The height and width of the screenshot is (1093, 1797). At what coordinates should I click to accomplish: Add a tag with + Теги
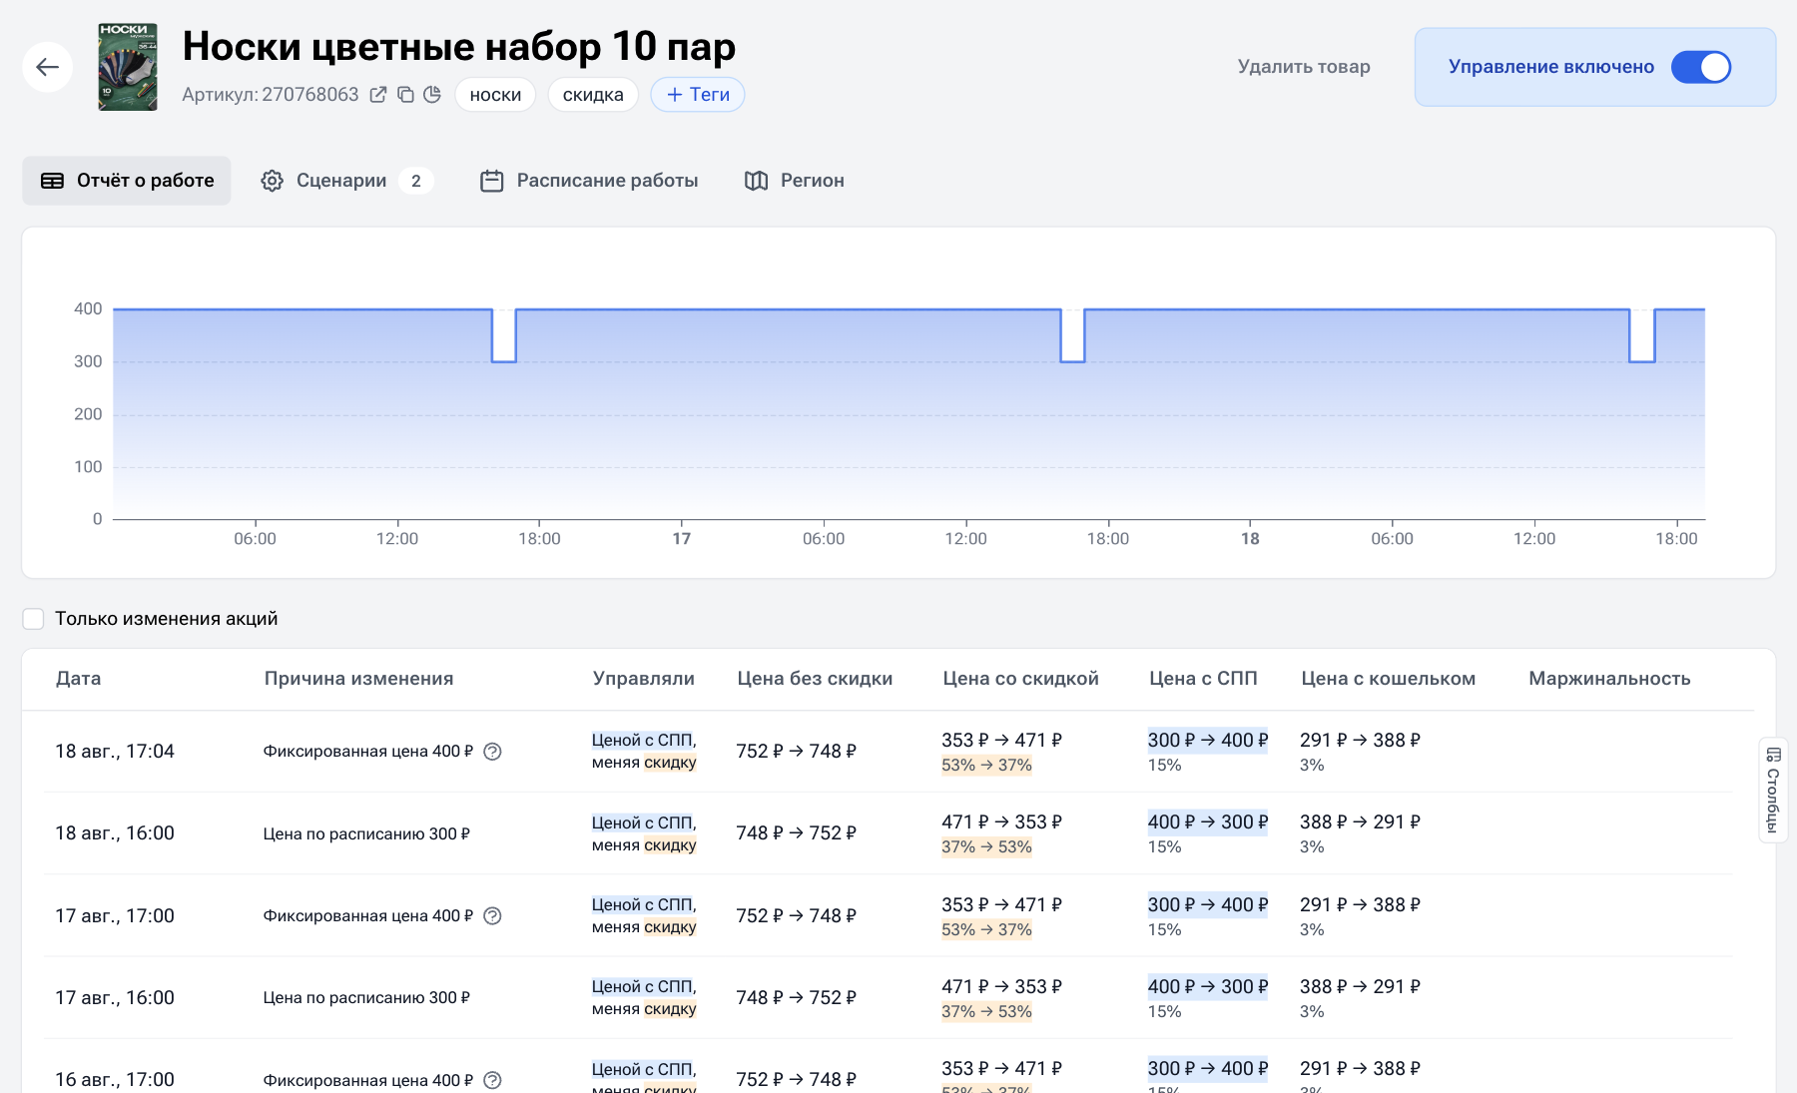click(x=698, y=95)
